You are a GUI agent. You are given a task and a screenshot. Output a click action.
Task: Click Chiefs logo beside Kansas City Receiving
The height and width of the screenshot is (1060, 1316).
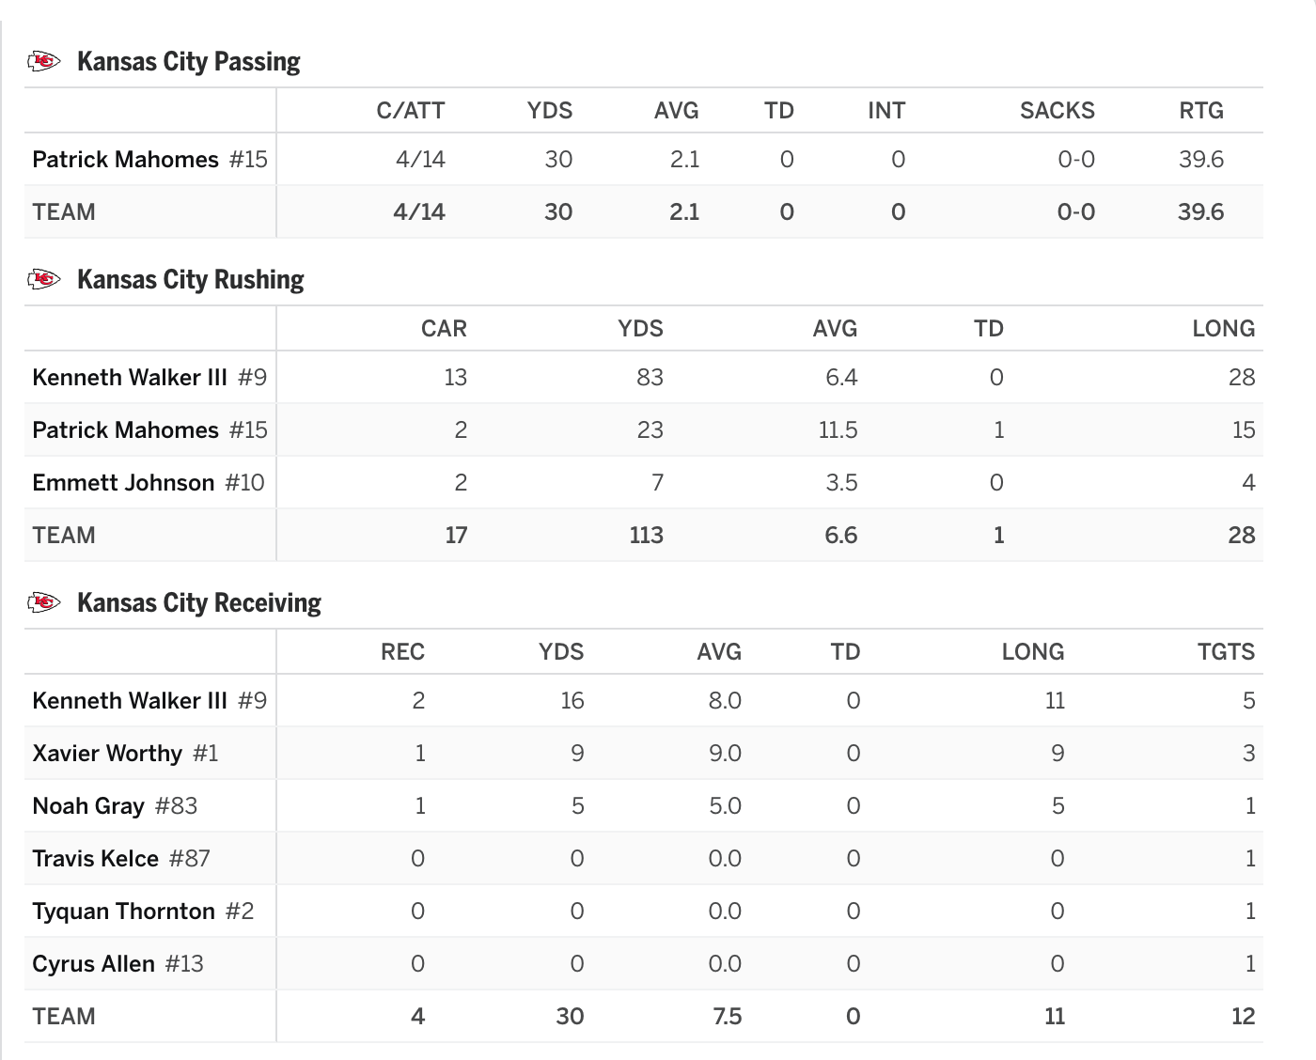[x=43, y=603]
